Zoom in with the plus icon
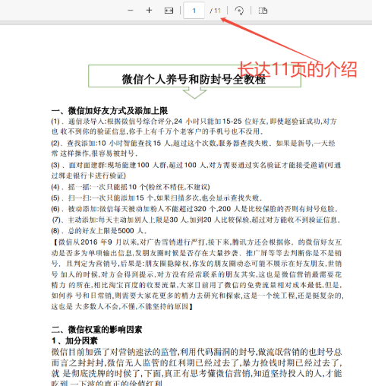This screenshot has width=372, height=386. pyautogui.click(x=149, y=11)
